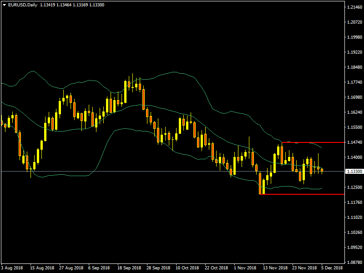
Task: Click the 5 Dec 2018 date label
Action: pyautogui.click(x=332, y=268)
